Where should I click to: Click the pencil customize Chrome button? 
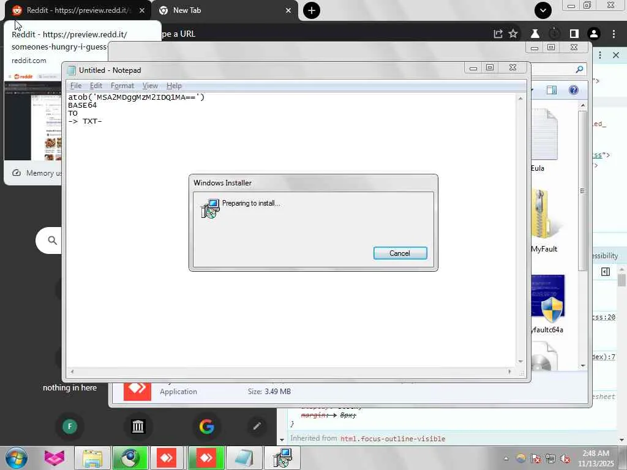tap(257, 427)
